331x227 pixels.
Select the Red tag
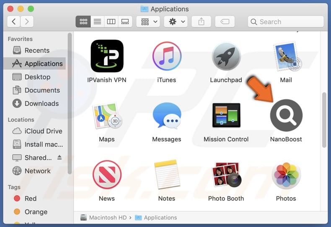tap(35, 198)
